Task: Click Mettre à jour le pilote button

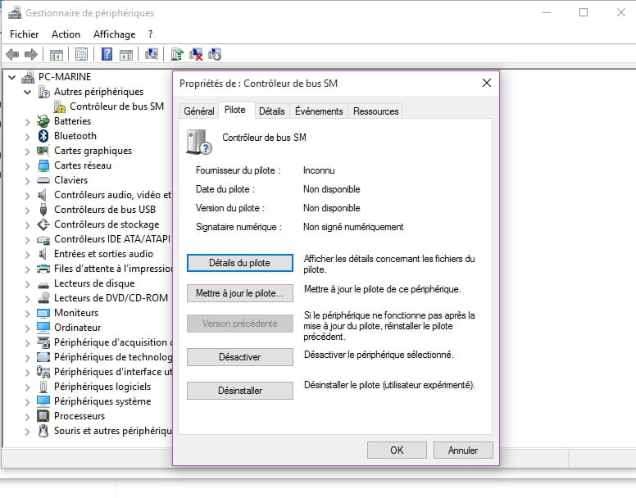Action: click(239, 292)
